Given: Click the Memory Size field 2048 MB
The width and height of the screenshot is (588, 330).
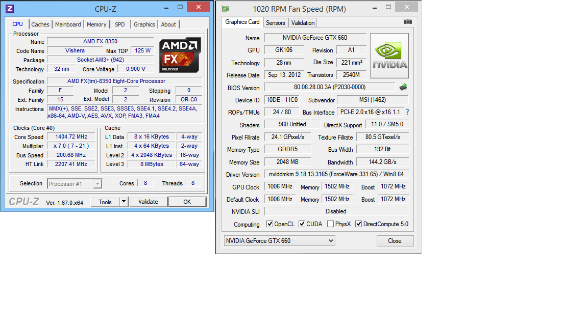Looking at the screenshot, I should (288, 161).
